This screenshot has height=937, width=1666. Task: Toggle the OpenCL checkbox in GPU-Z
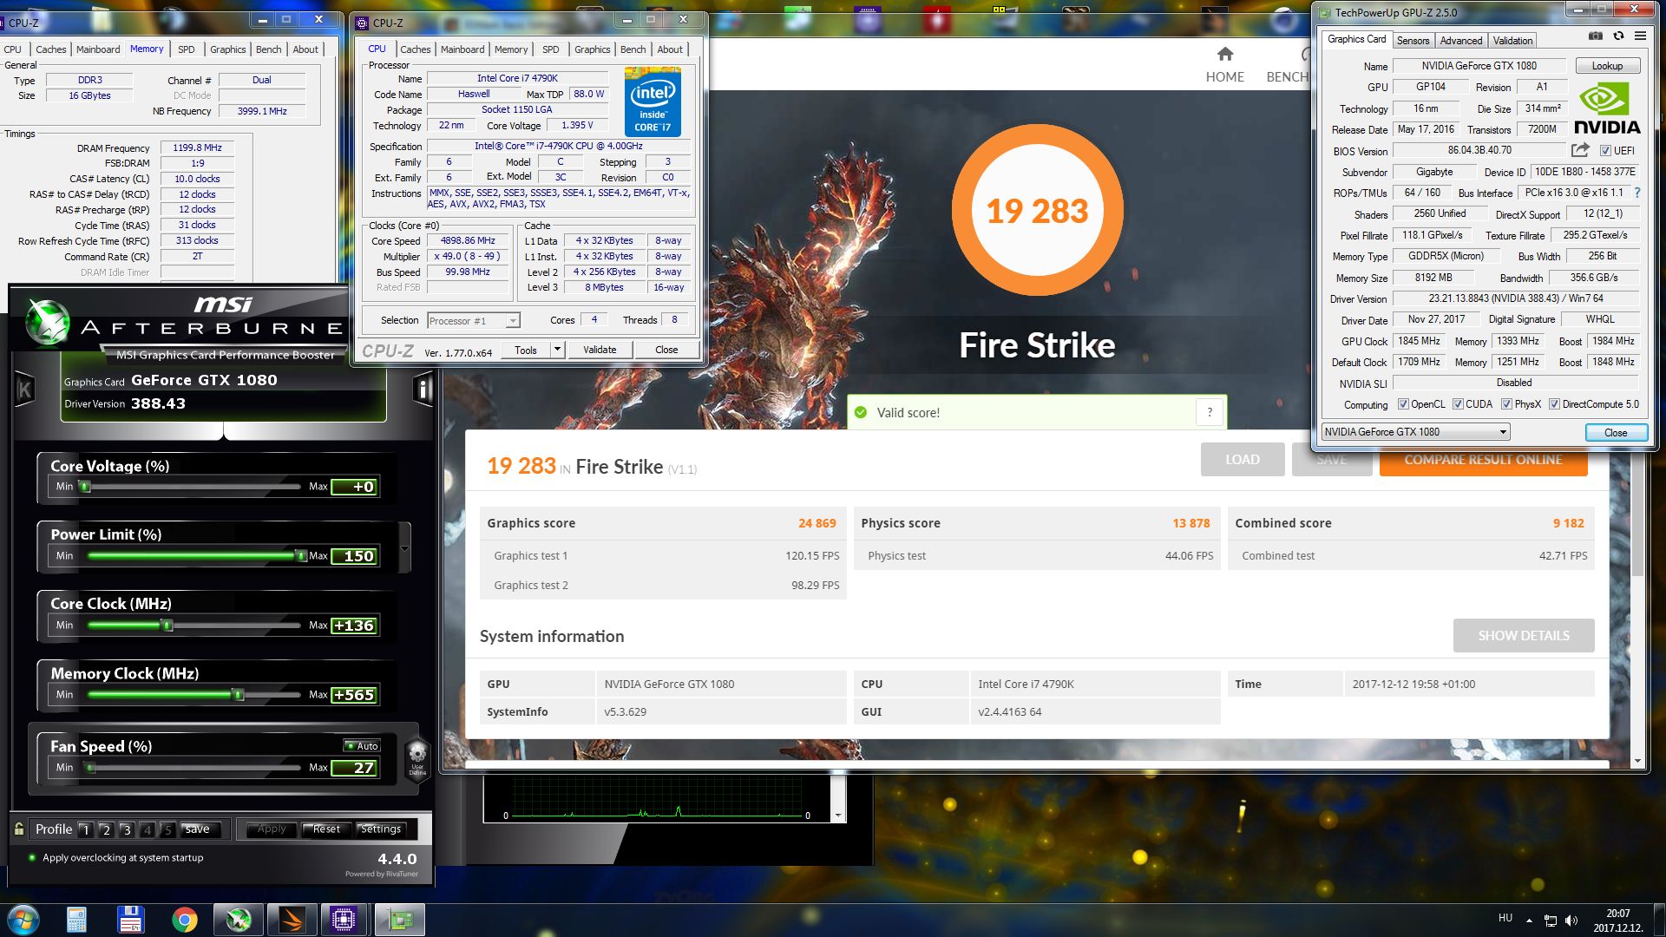pyautogui.click(x=1403, y=404)
